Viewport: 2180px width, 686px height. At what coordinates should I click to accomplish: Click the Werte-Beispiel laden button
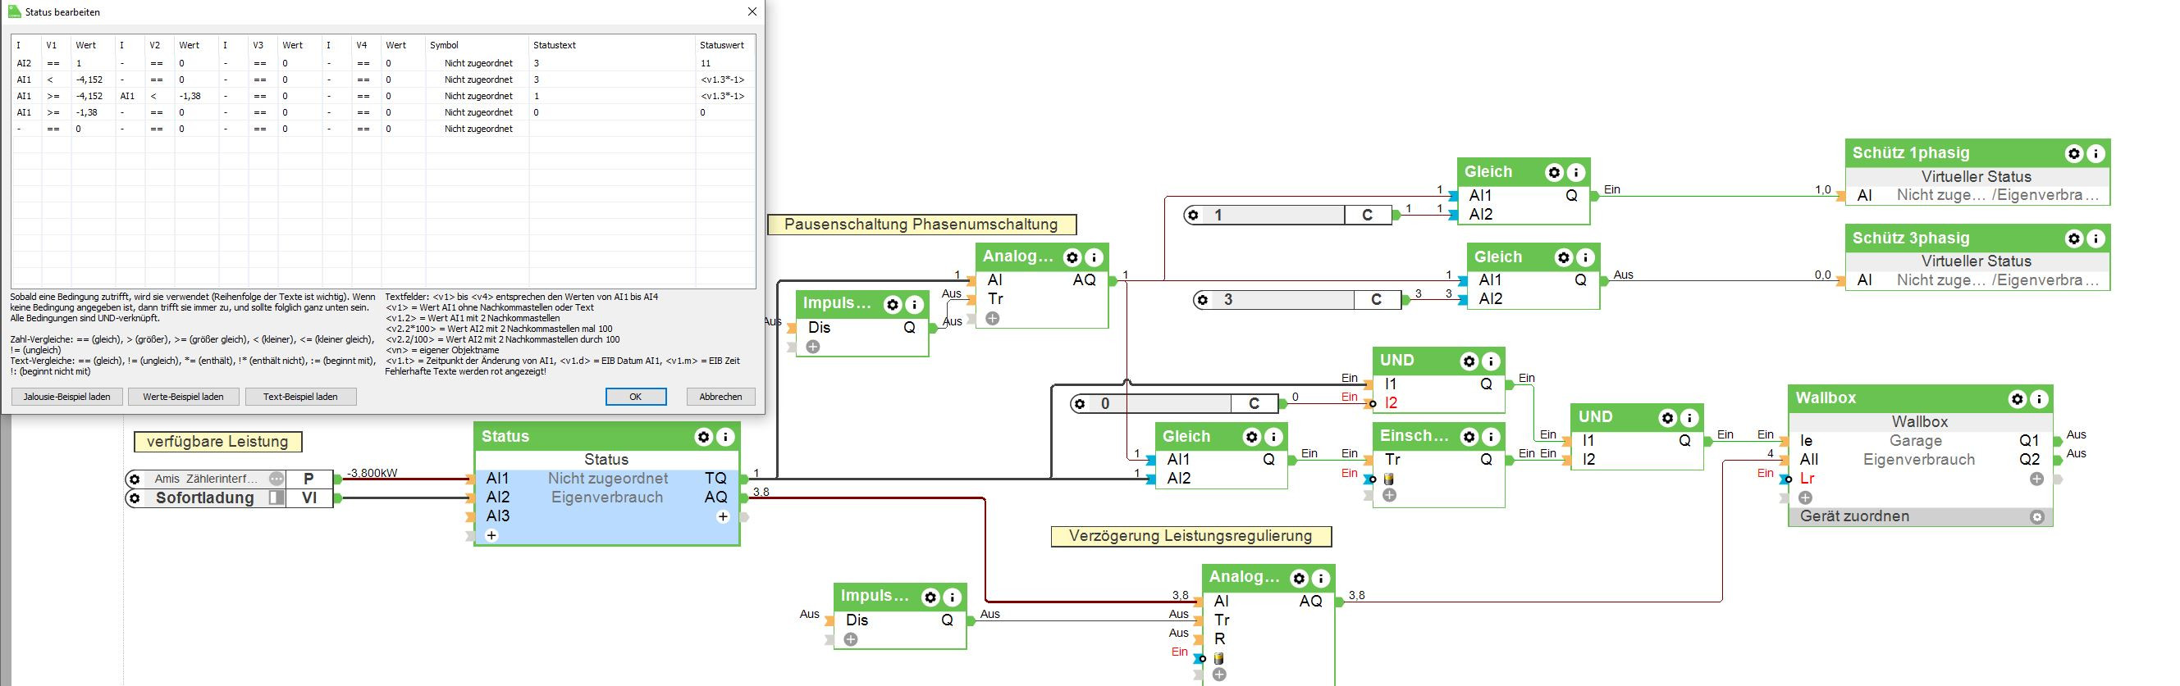(x=184, y=397)
